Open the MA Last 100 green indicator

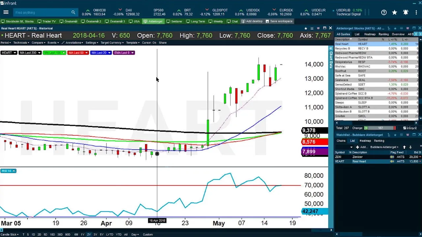(54, 53)
